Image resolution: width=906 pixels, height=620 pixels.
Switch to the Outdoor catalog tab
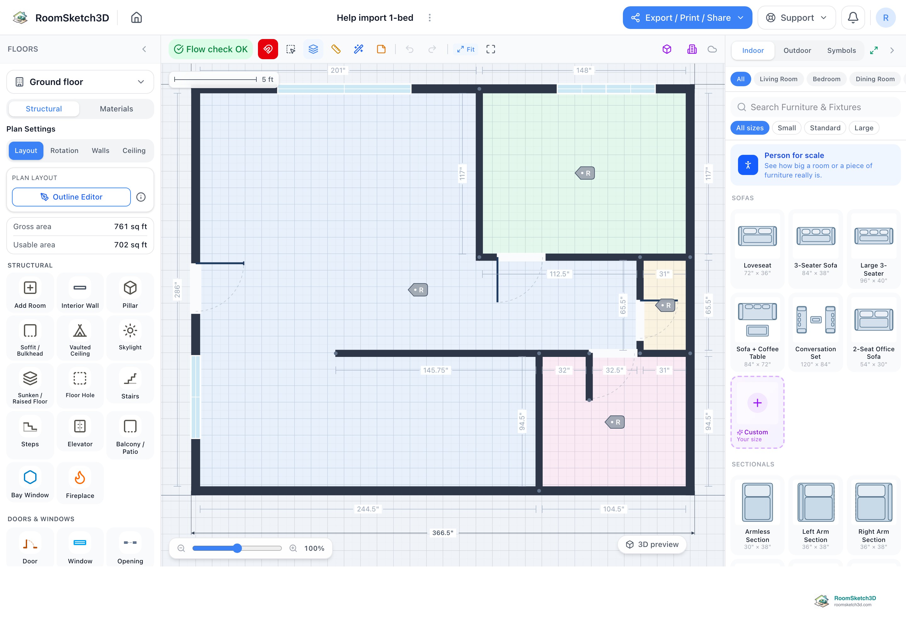[x=797, y=50]
